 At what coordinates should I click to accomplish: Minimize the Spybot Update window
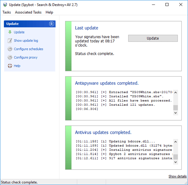[x=153, y=5]
